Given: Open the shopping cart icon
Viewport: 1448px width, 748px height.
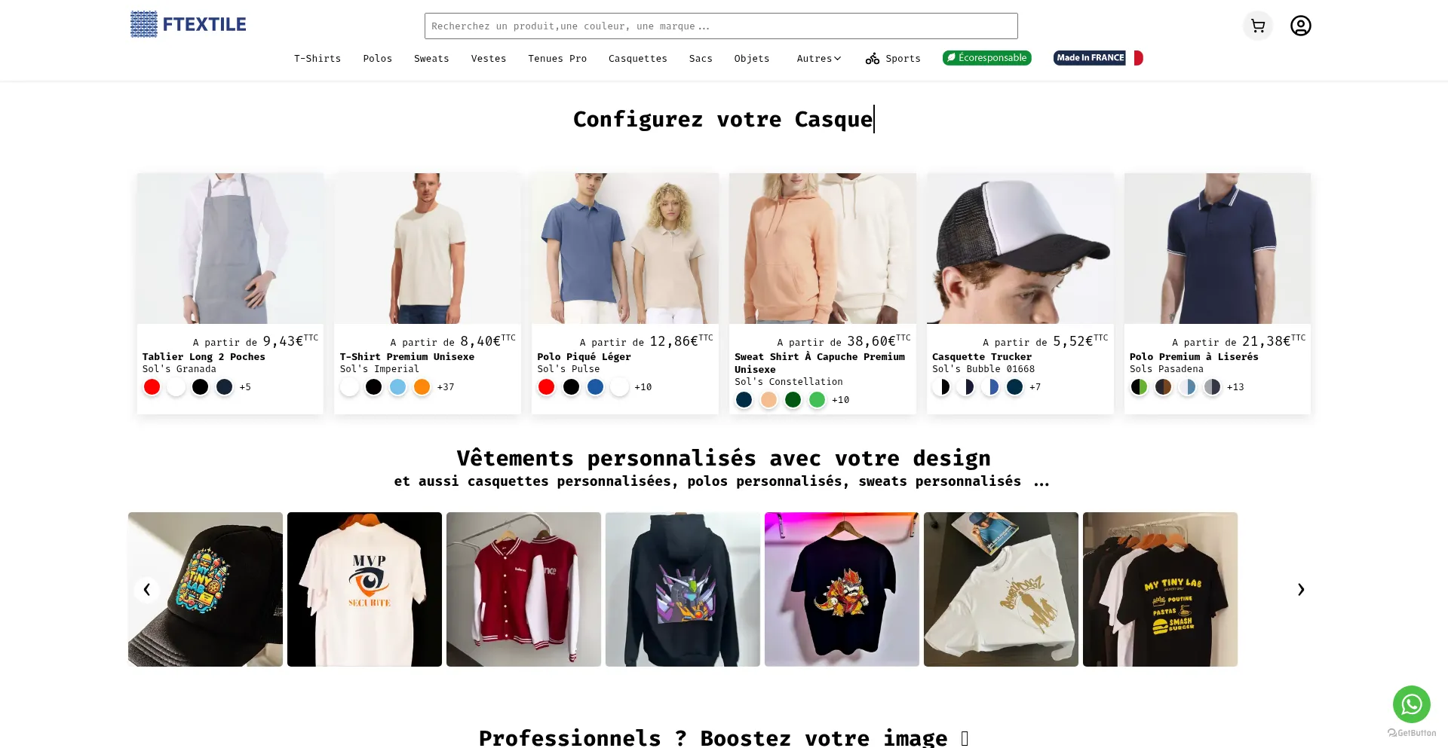Looking at the screenshot, I should pos(1257,26).
